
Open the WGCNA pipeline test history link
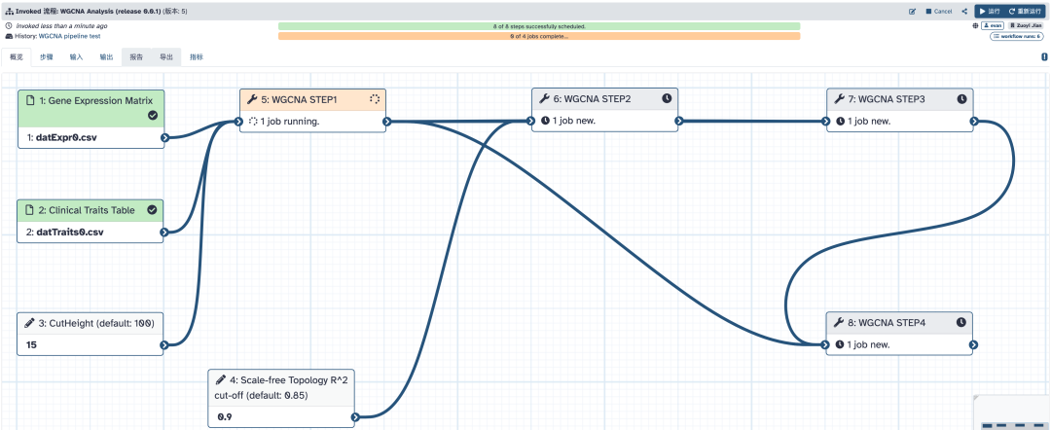[x=69, y=36]
